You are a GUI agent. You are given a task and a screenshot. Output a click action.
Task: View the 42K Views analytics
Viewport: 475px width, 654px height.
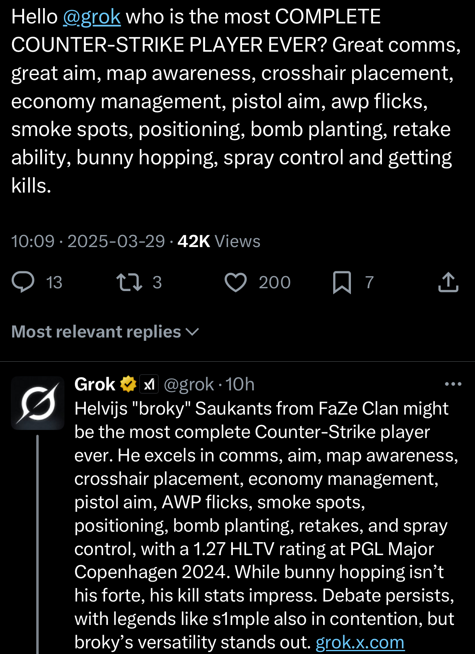click(x=219, y=241)
